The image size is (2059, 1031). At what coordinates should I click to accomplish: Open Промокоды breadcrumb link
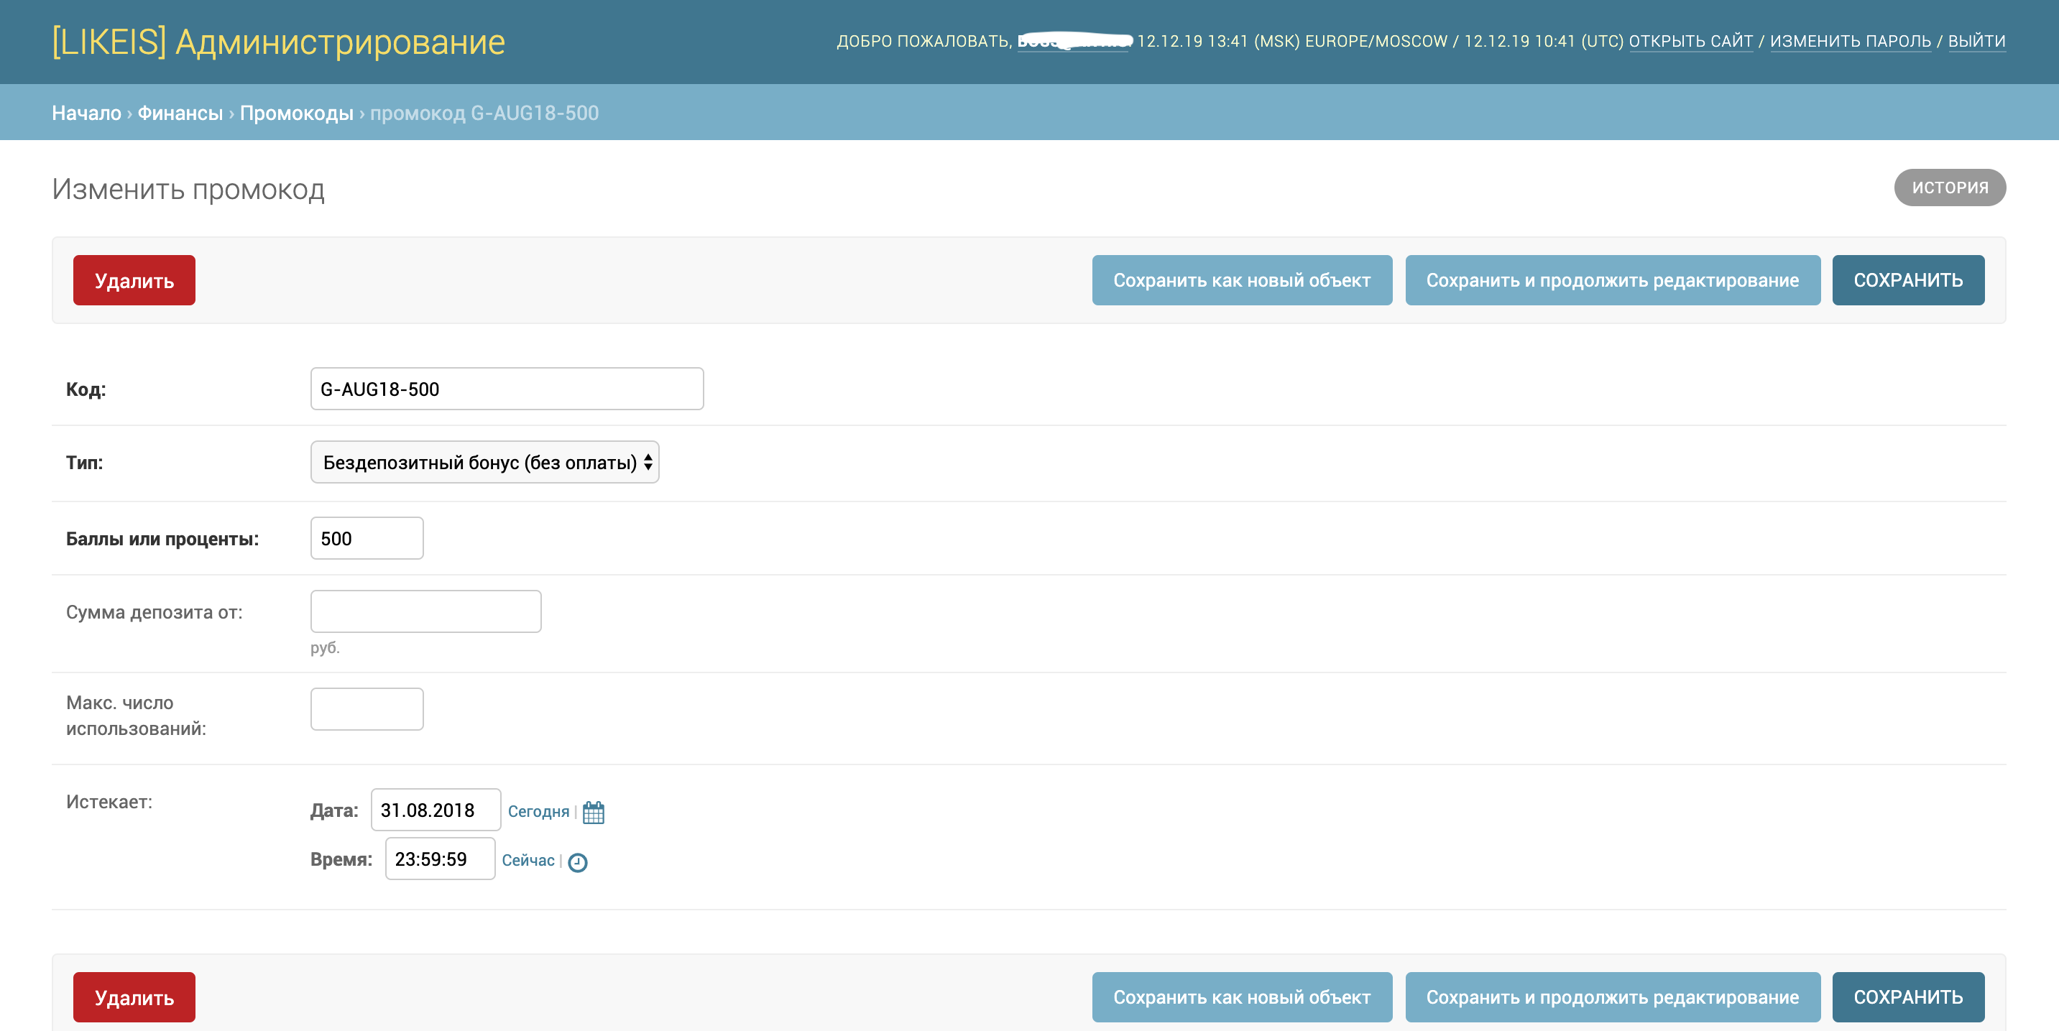(x=297, y=113)
